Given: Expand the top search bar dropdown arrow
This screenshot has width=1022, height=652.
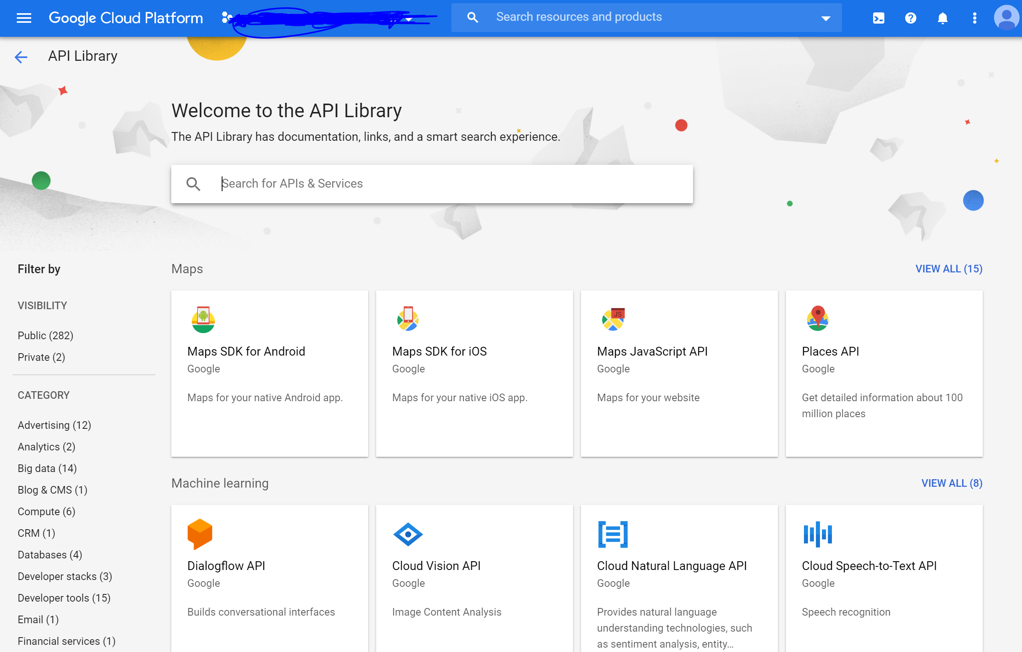Looking at the screenshot, I should pyautogui.click(x=825, y=18).
